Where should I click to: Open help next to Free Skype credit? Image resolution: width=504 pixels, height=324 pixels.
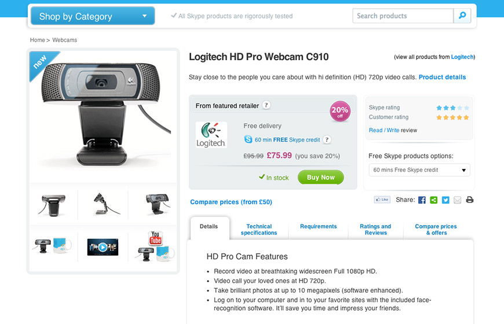tap(327, 139)
